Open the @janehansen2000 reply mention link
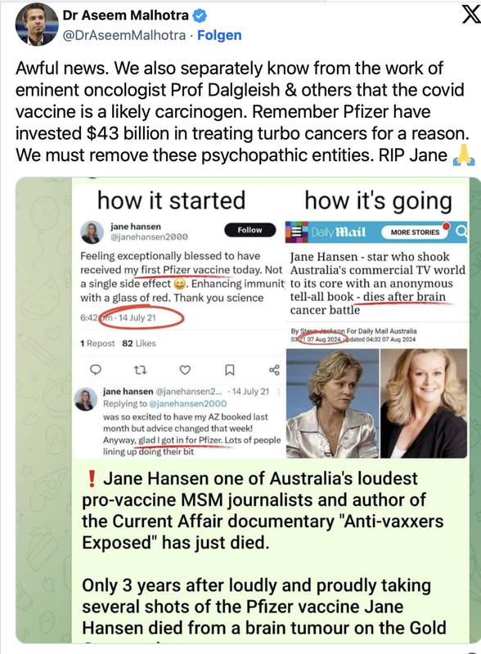481x654 pixels. click(x=187, y=403)
